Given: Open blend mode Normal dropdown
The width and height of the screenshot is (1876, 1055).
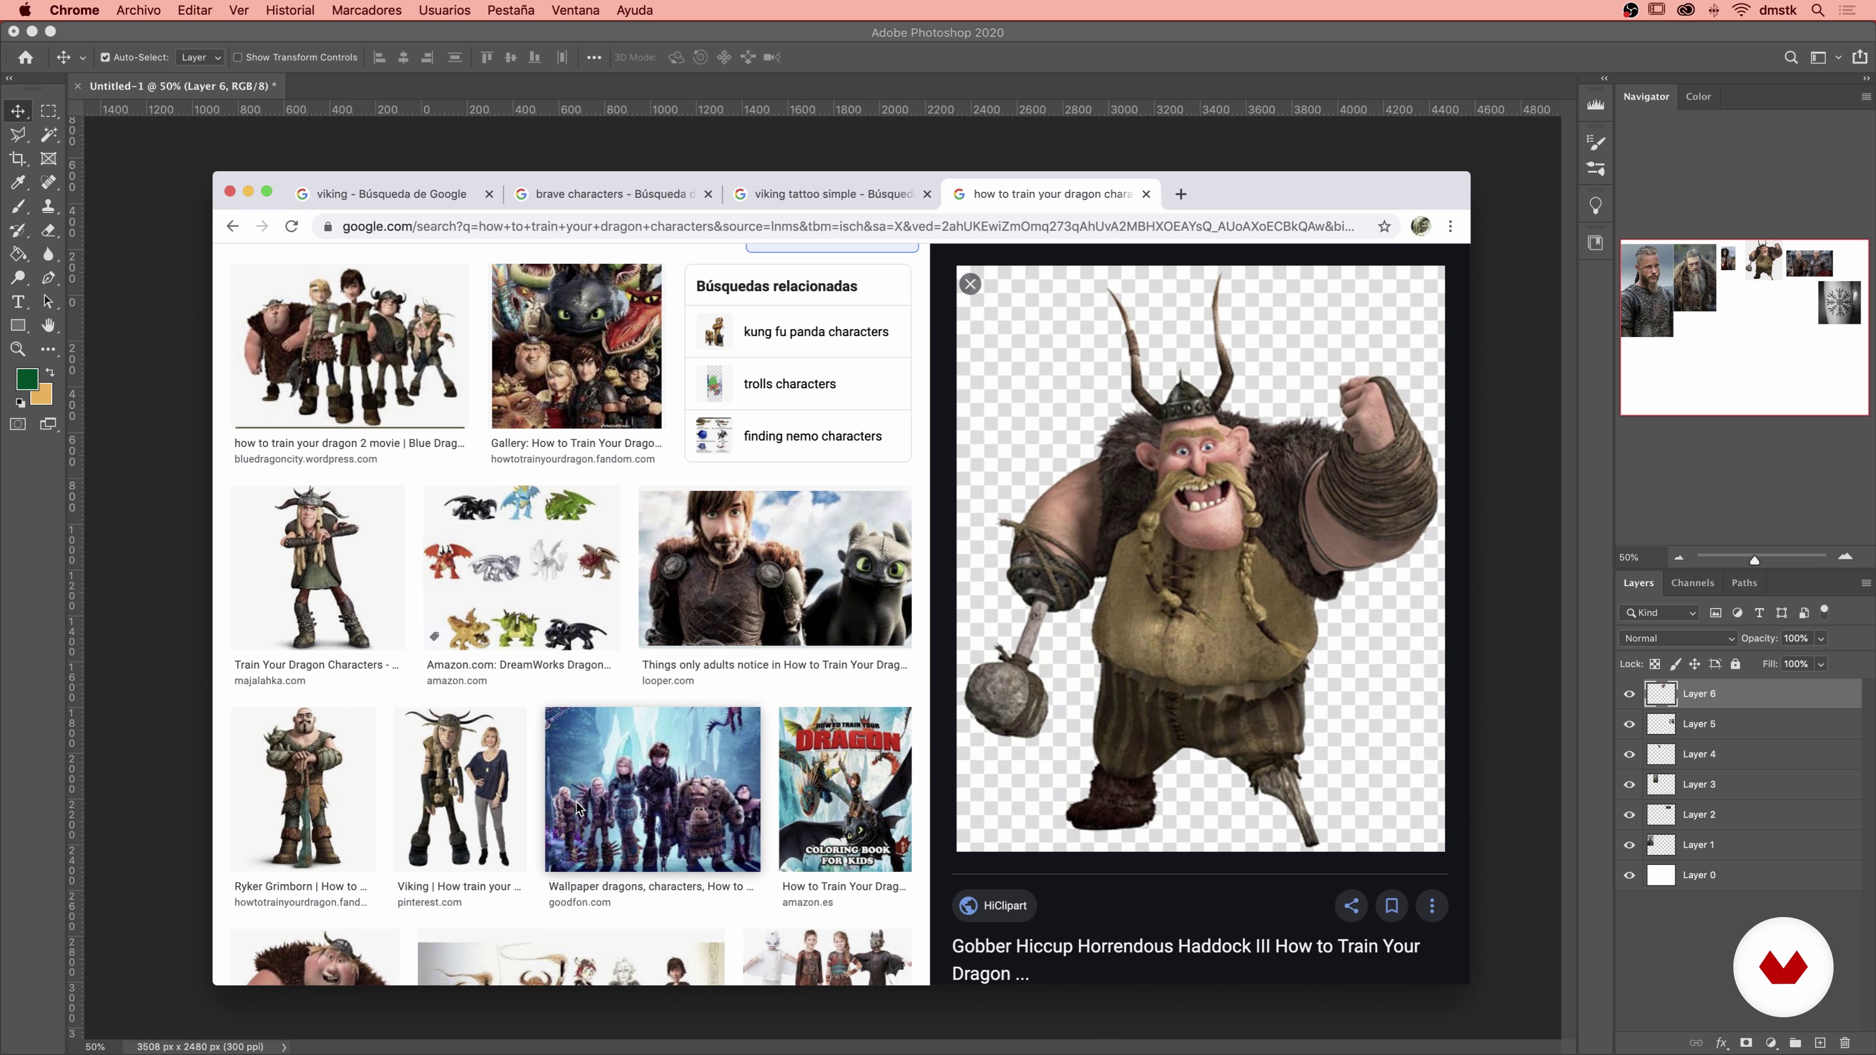Looking at the screenshot, I should pos(1678,638).
